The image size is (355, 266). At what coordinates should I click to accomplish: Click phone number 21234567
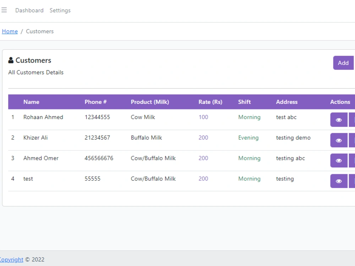(97, 138)
